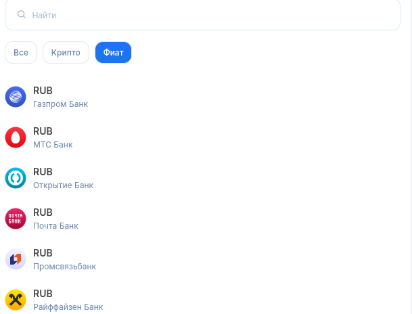Viewport: 412px width, 314px height.
Task: Focus the Найти search input
Action: tap(202, 15)
